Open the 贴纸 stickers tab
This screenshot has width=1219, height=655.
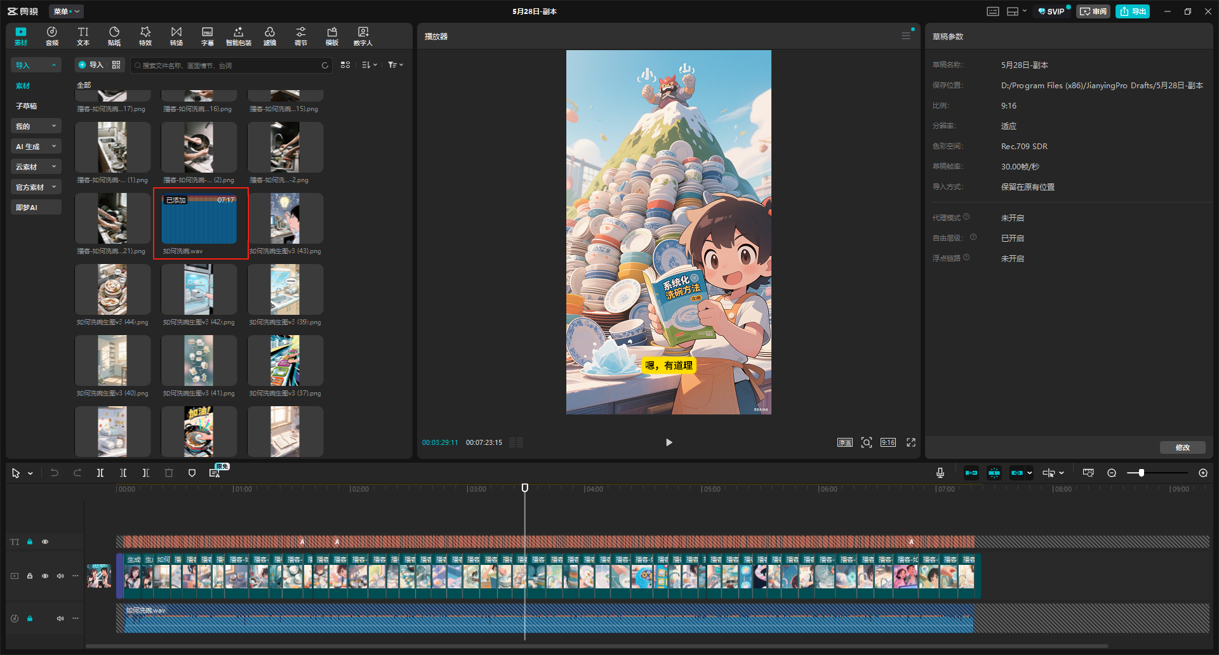click(114, 36)
